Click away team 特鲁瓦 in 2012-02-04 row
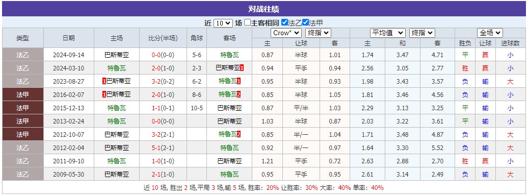Screen dimensions: 528x195 point(230,148)
